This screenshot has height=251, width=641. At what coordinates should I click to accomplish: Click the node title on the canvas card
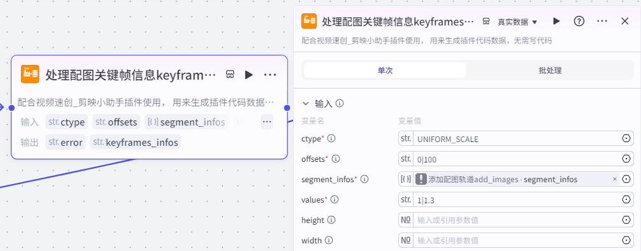(x=131, y=75)
